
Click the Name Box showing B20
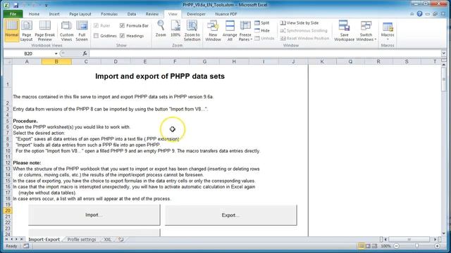point(28,53)
